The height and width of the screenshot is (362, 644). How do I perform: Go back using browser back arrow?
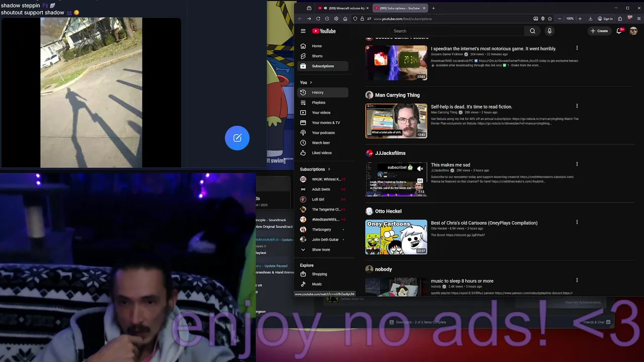300,19
